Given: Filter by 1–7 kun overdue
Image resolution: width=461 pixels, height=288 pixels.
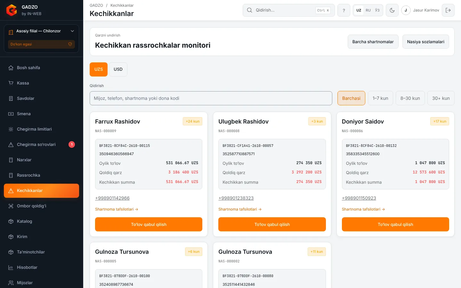Looking at the screenshot, I should 380,98.
